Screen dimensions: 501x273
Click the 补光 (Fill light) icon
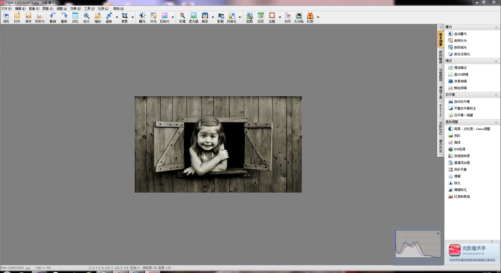click(x=154, y=18)
